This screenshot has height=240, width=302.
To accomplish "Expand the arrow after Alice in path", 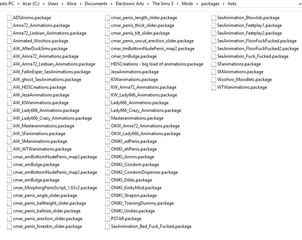I will [x=80, y=4].
